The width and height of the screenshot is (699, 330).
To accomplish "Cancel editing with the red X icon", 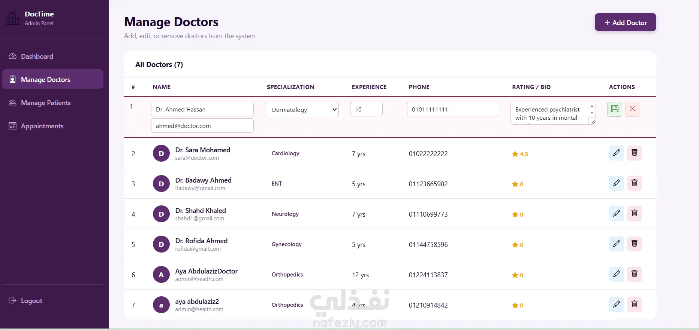I will [633, 109].
